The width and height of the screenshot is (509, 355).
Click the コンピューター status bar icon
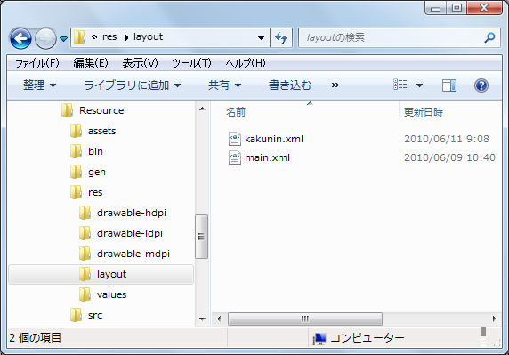319,338
